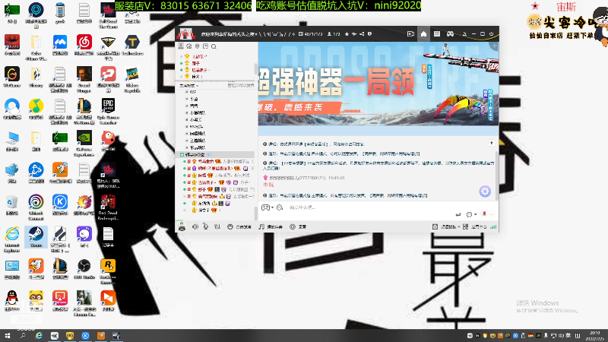Select the user list icon in left panel
Screen dimensions: 608x342
point(181,46)
